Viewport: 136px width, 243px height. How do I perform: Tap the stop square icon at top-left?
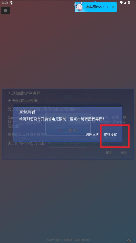pyautogui.click(x=5, y=10)
